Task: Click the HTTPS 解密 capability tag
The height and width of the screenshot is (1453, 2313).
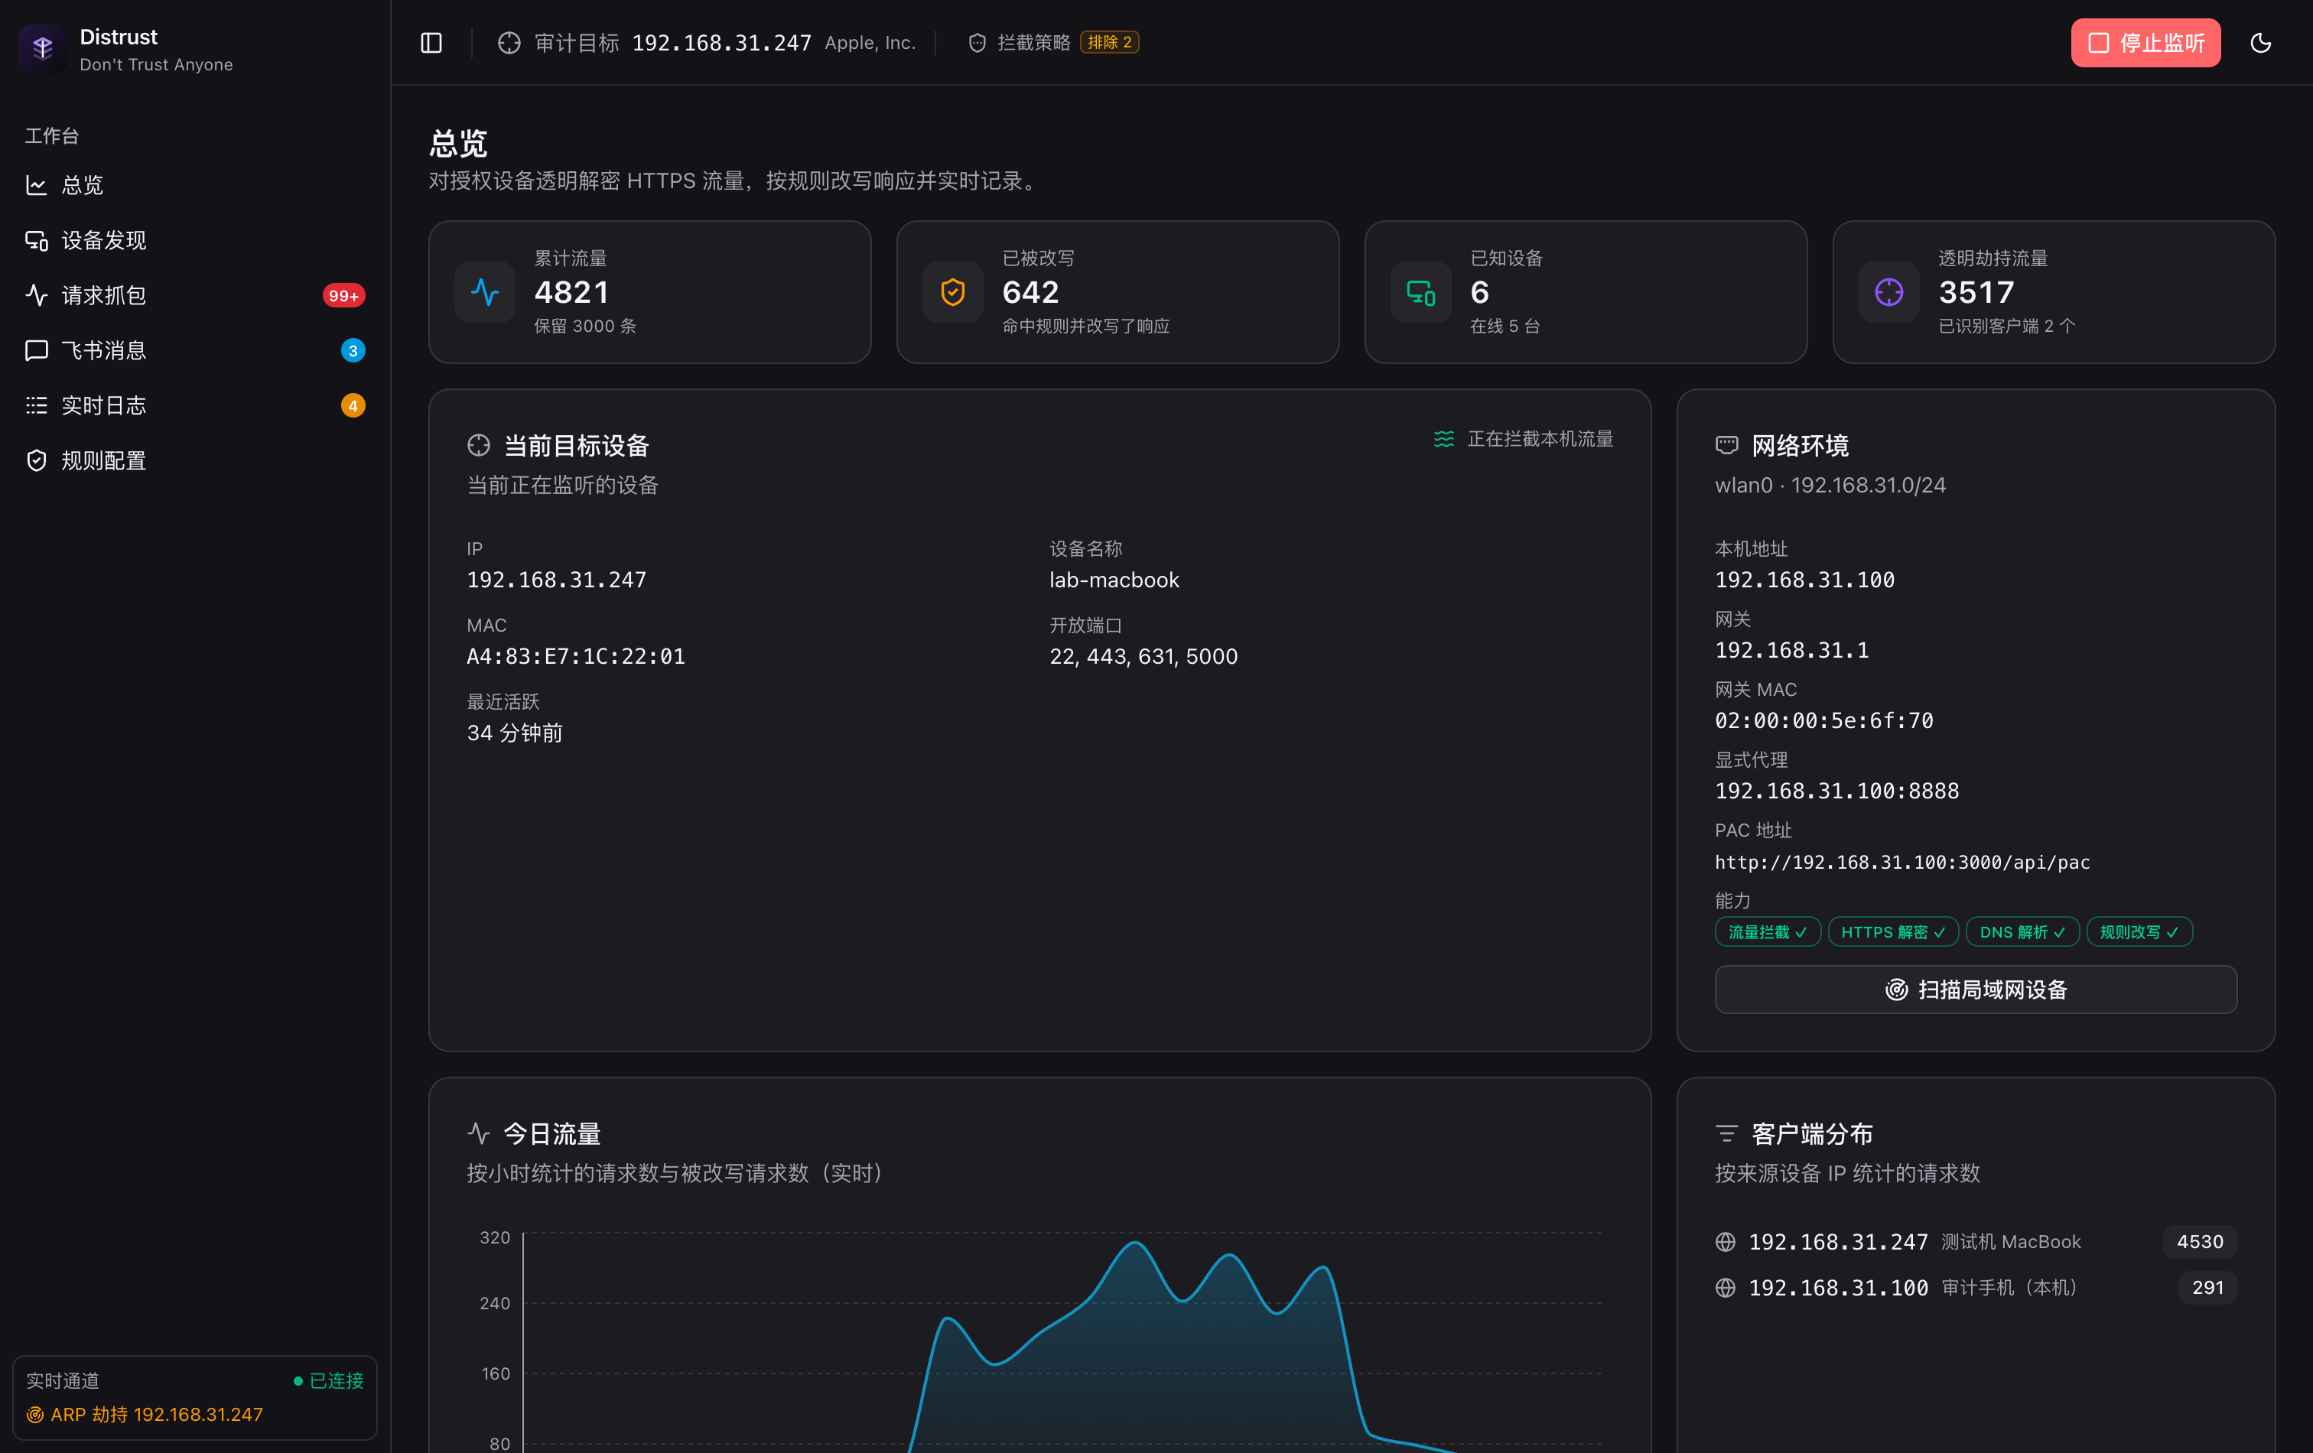Action: pos(1893,931)
